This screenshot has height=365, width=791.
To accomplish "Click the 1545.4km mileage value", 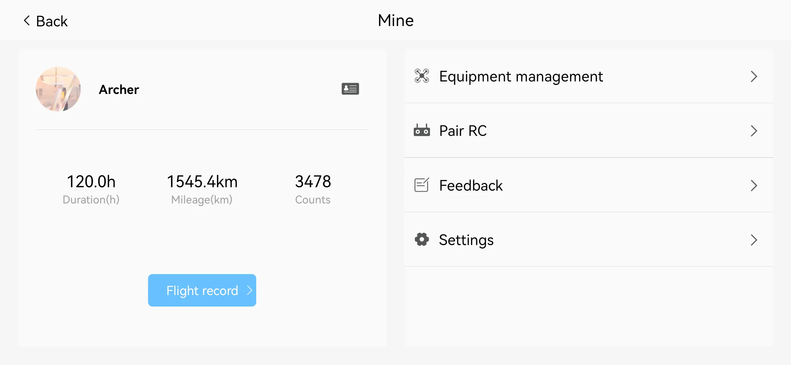I will 202,181.
